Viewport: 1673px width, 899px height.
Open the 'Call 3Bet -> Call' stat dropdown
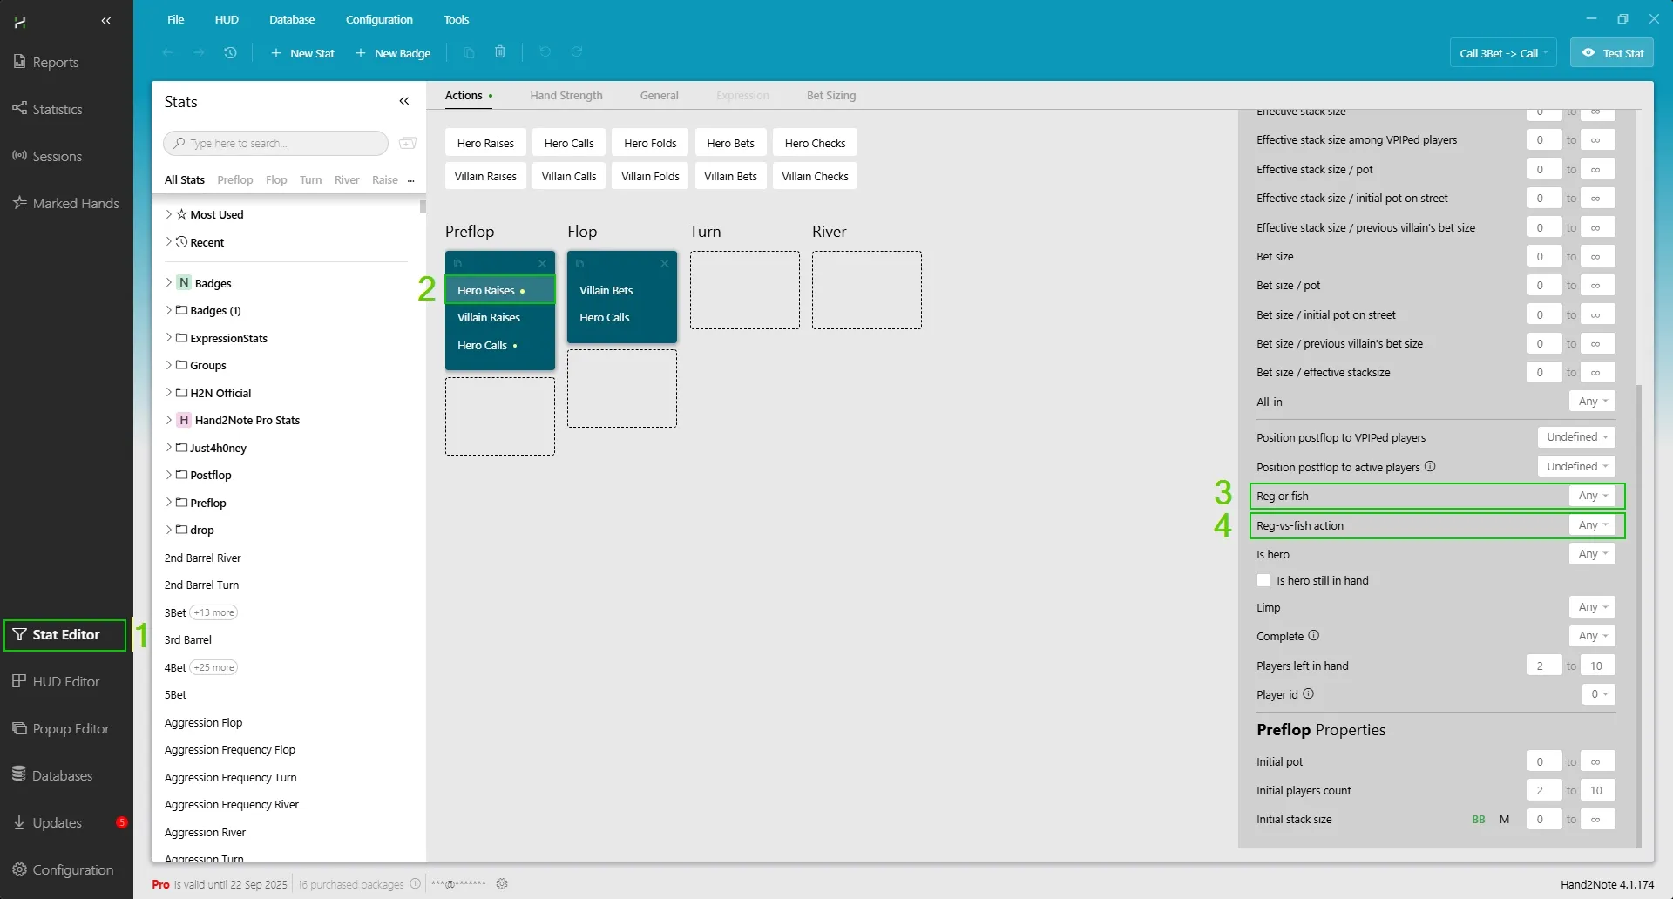click(x=1503, y=53)
